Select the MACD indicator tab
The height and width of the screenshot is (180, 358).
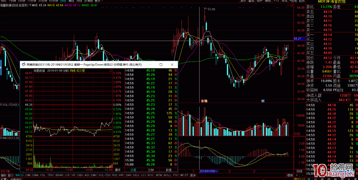point(19,175)
